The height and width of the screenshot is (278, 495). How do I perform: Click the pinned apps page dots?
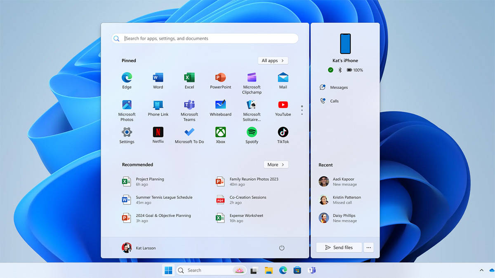302,110
